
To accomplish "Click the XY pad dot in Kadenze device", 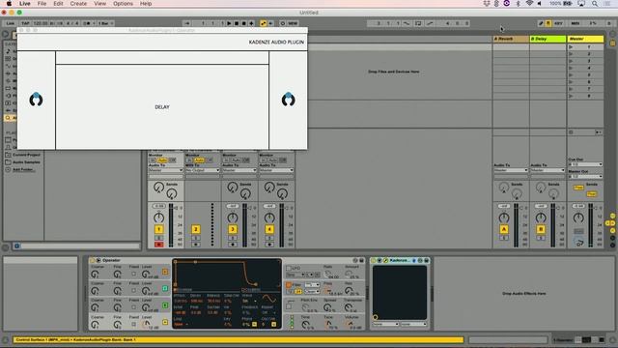I will (376, 317).
